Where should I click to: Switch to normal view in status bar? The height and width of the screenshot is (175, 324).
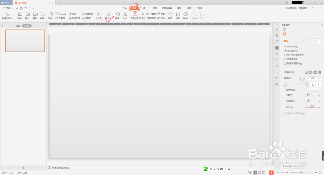(x=255, y=172)
